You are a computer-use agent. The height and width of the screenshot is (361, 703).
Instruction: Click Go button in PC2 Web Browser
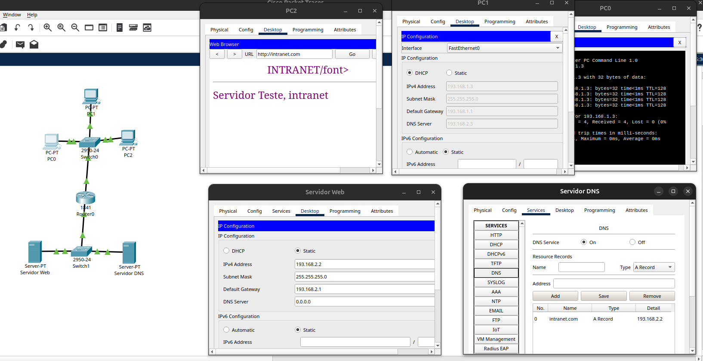tap(352, 54)
